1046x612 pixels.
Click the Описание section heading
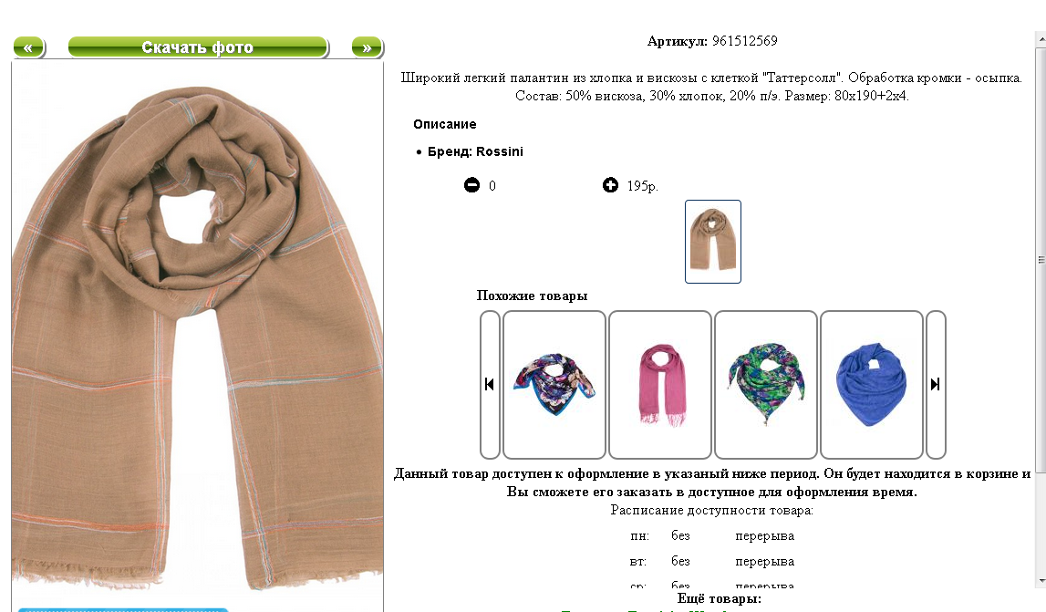click(445, 124)
